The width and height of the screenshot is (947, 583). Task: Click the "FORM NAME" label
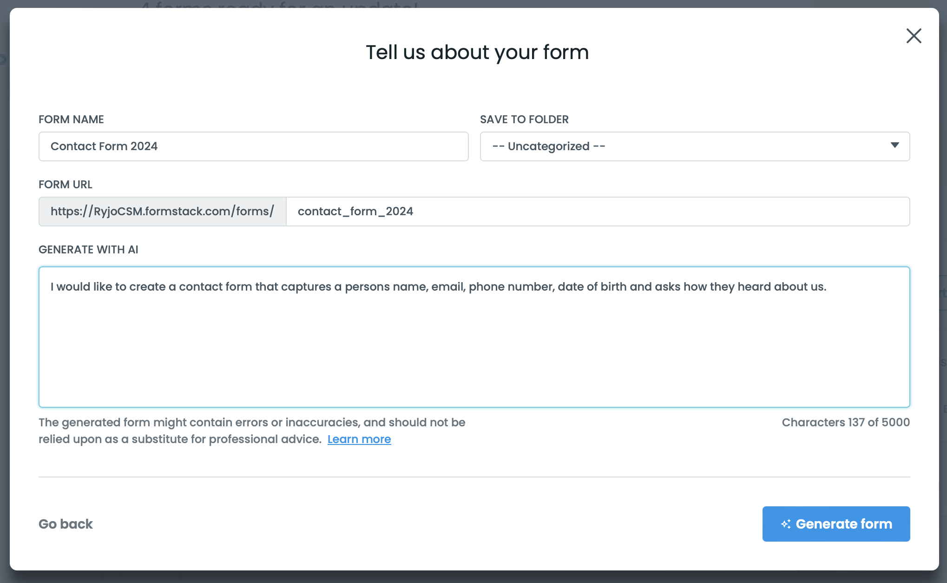tap(71, 119)
